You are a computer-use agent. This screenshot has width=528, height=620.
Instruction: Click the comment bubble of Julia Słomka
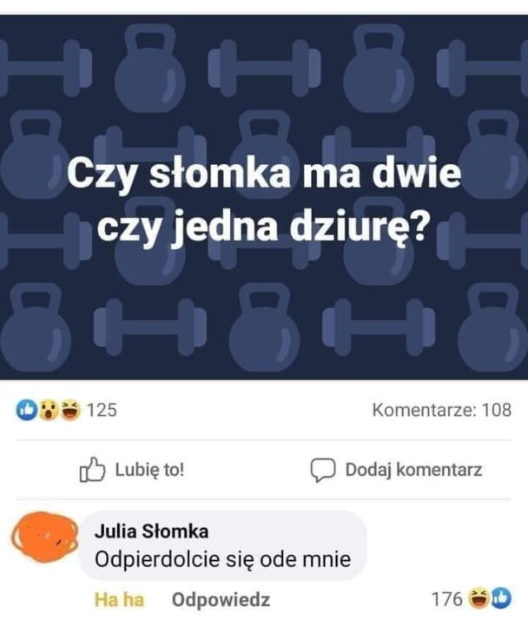tap(223, 545)
